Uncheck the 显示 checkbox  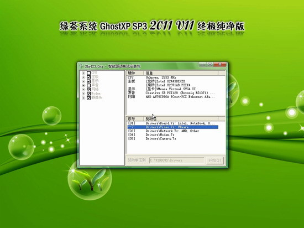pos(88,81)
